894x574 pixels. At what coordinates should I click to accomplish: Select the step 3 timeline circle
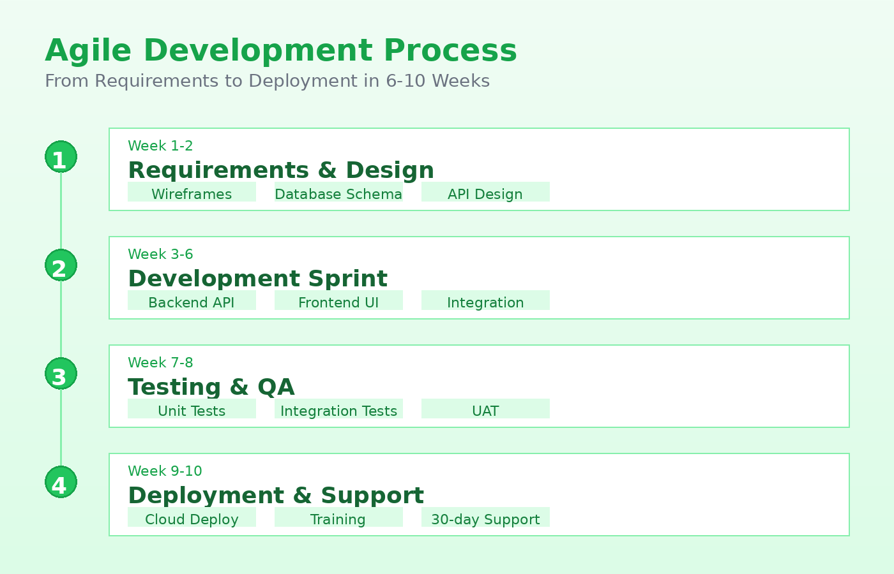click(61, 374)
